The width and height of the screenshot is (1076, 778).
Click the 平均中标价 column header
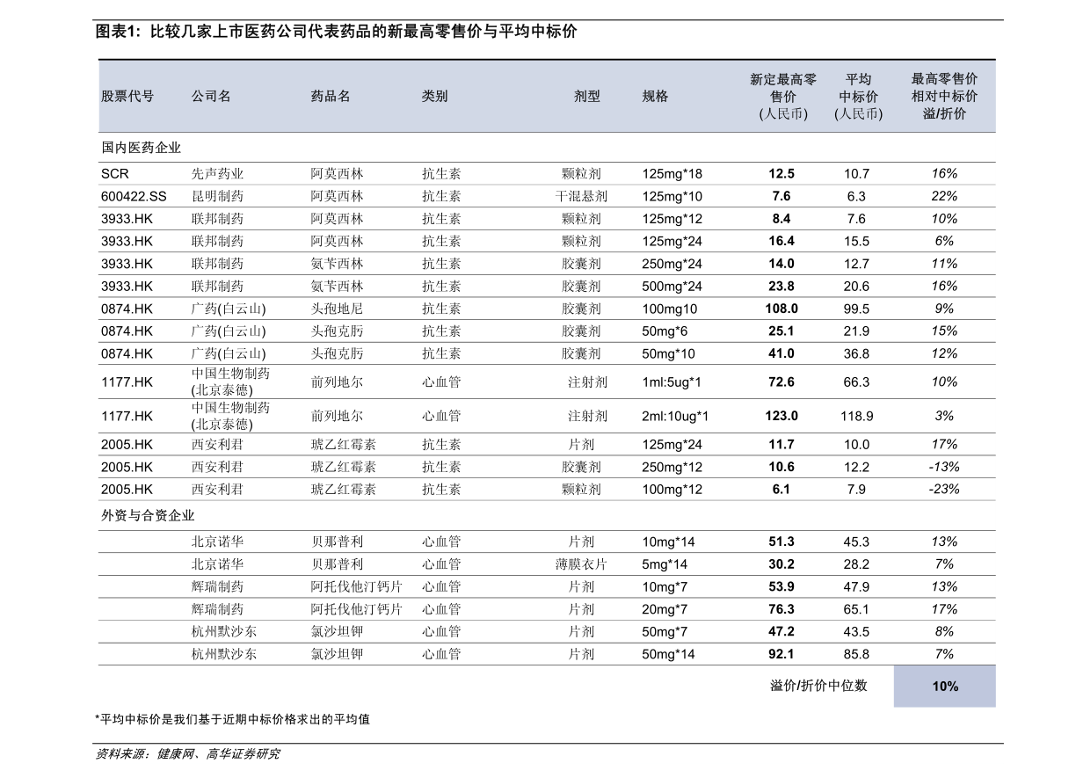pos(858,97)
